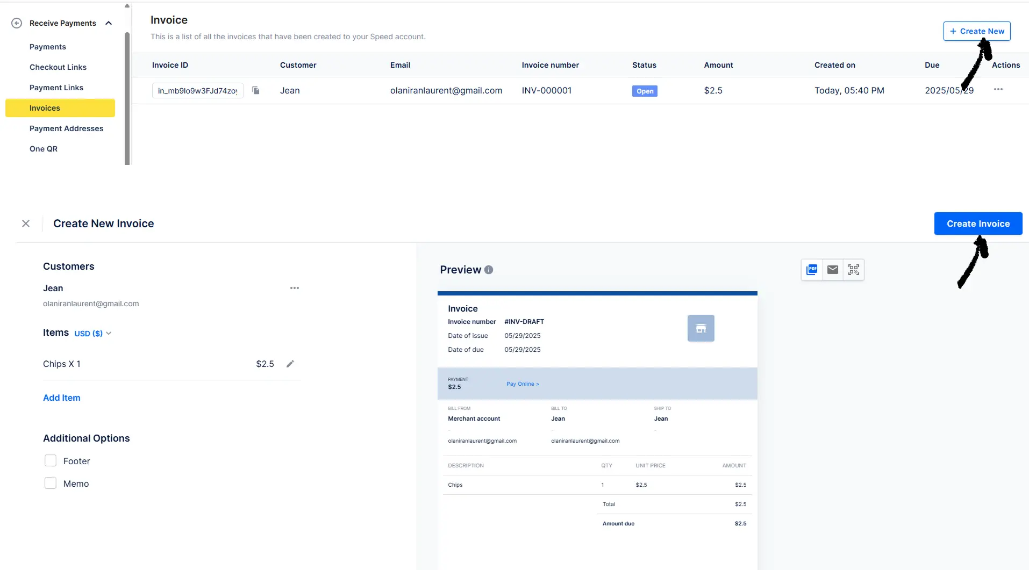Click the Create Invoice button

tap(978, 223)
